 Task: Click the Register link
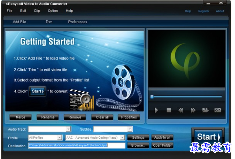[204, 11]
